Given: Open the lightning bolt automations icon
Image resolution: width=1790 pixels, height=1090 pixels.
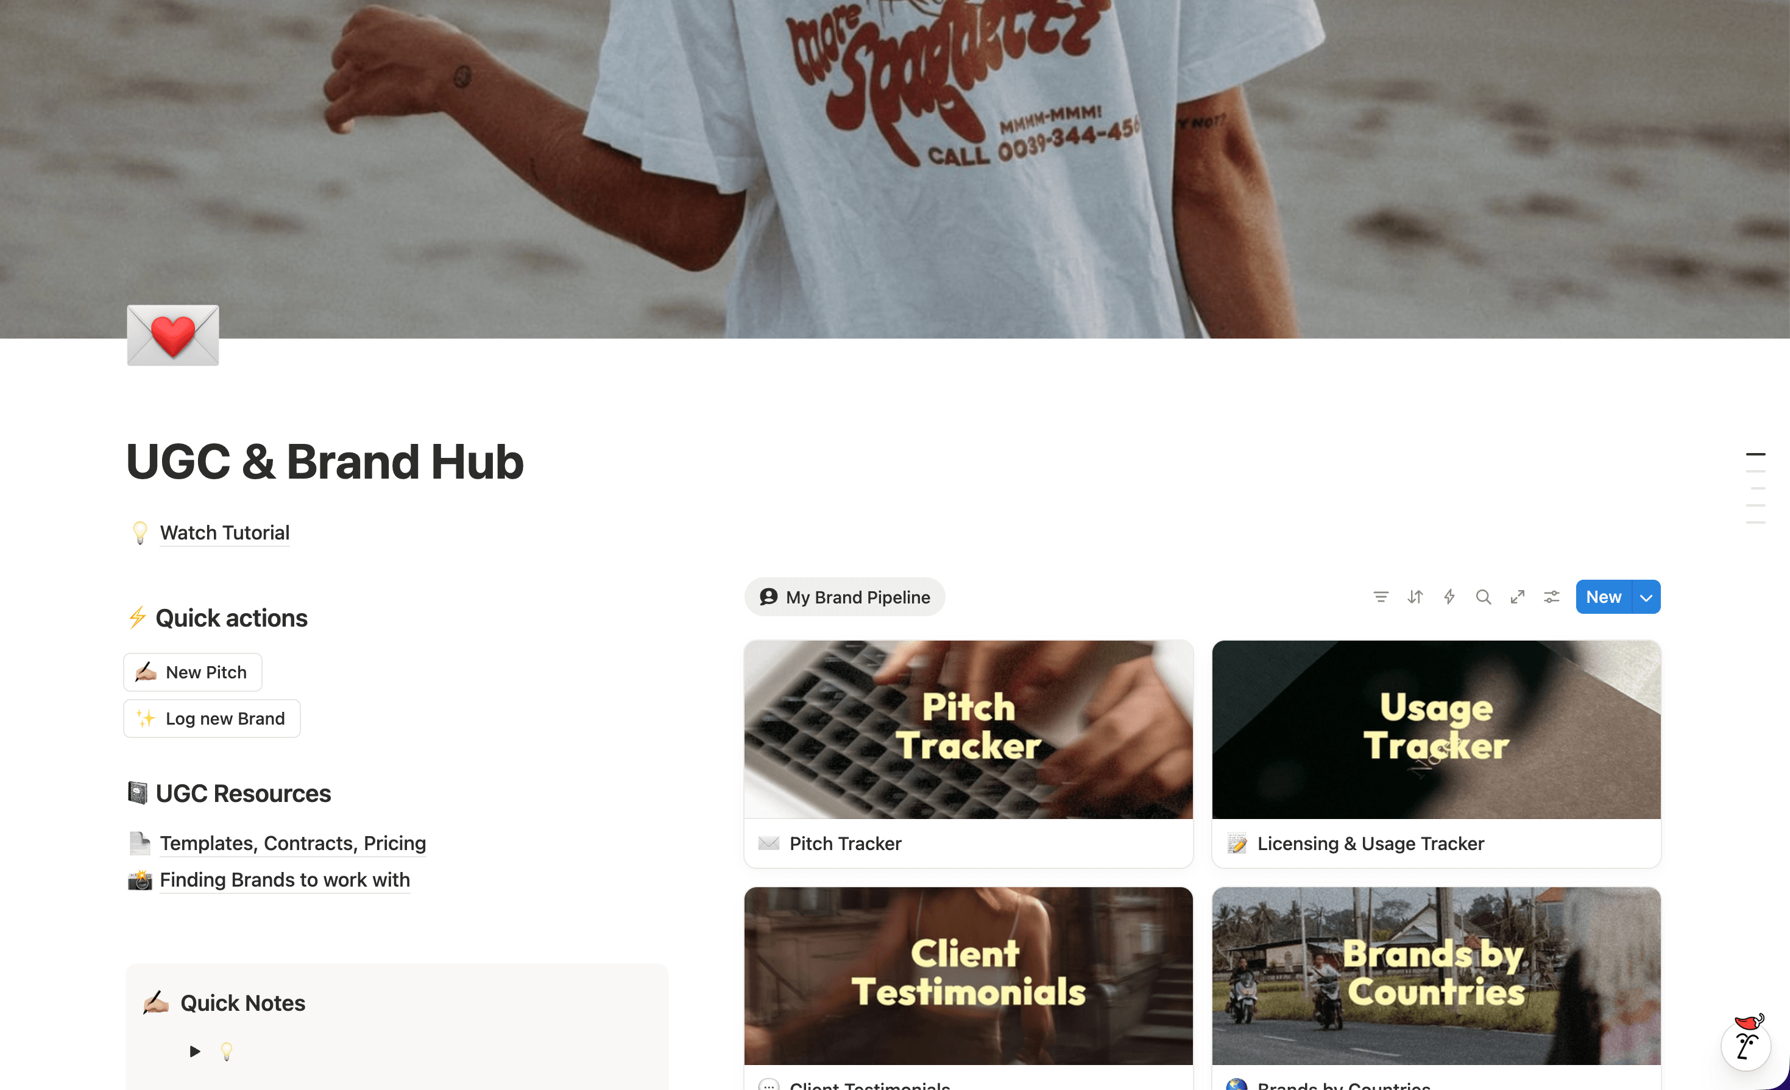Looking at the screenshot, I should click(1449, 597).
